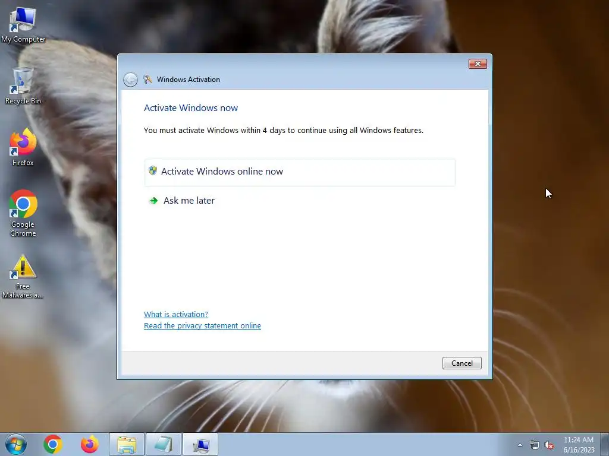Open the Recycle Bin desktop icon
The height and width of the screenshot is (456, 609).
(x=23, y=86)
